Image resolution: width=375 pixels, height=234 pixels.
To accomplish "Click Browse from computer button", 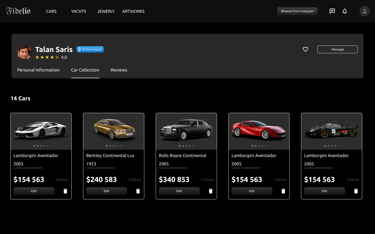I will tap(297, 11).
